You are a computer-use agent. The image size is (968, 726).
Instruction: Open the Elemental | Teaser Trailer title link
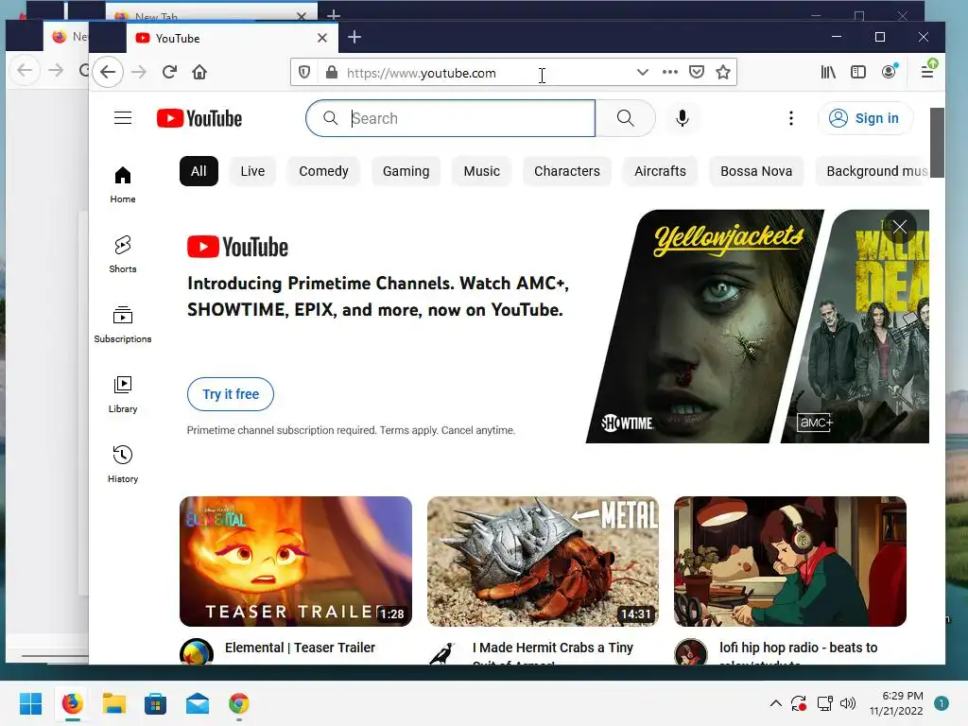[300, 648]
